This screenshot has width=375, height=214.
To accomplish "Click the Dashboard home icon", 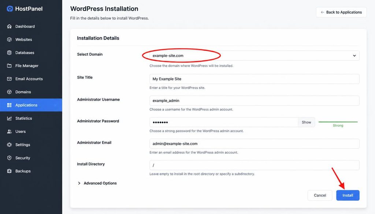I will point(9,26).
